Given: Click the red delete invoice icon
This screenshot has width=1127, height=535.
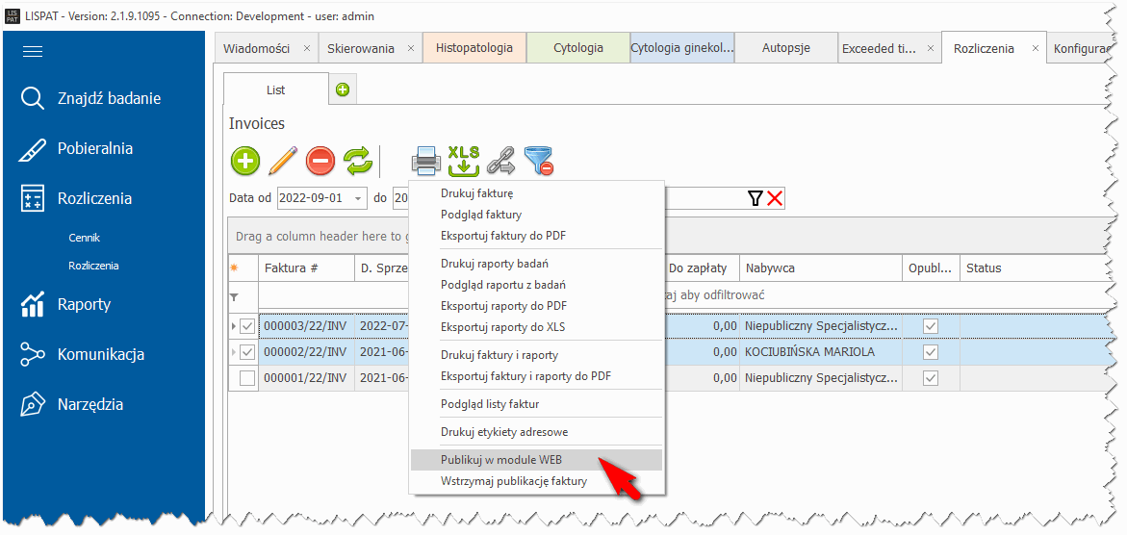Looking at the screenshot, I should pos(320,161).
